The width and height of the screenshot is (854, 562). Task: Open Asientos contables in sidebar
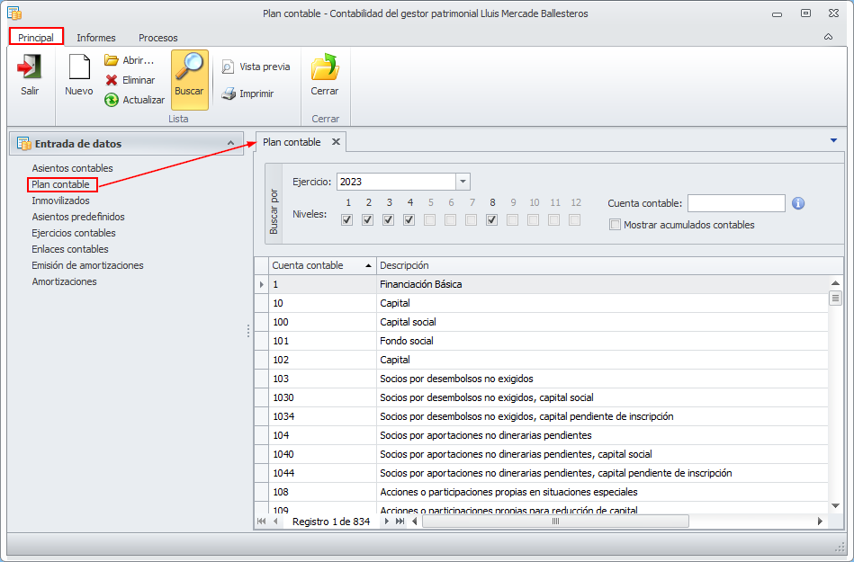(x=72, y=168)
